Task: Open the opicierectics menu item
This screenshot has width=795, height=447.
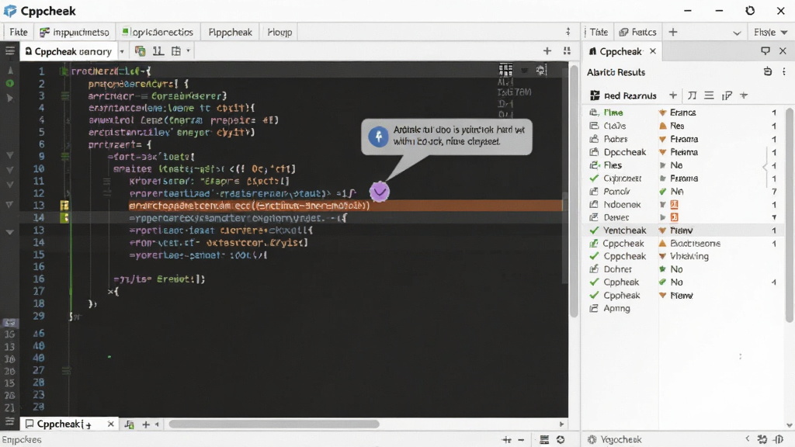Action: point(158,32)
